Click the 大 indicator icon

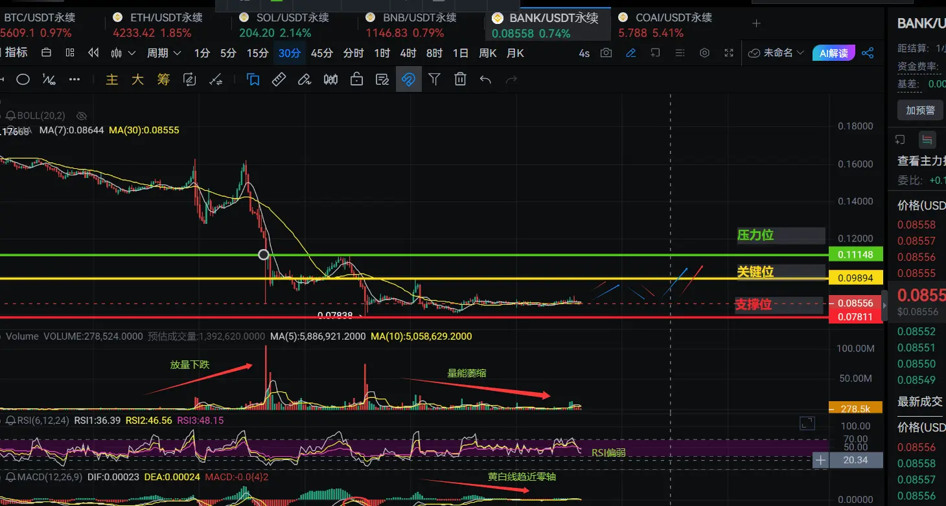[x=137, y=80]
